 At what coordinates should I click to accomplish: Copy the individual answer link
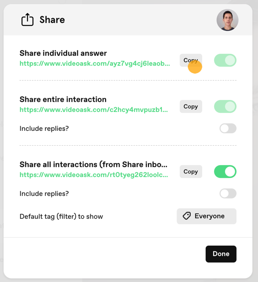(x=191, y=60)
